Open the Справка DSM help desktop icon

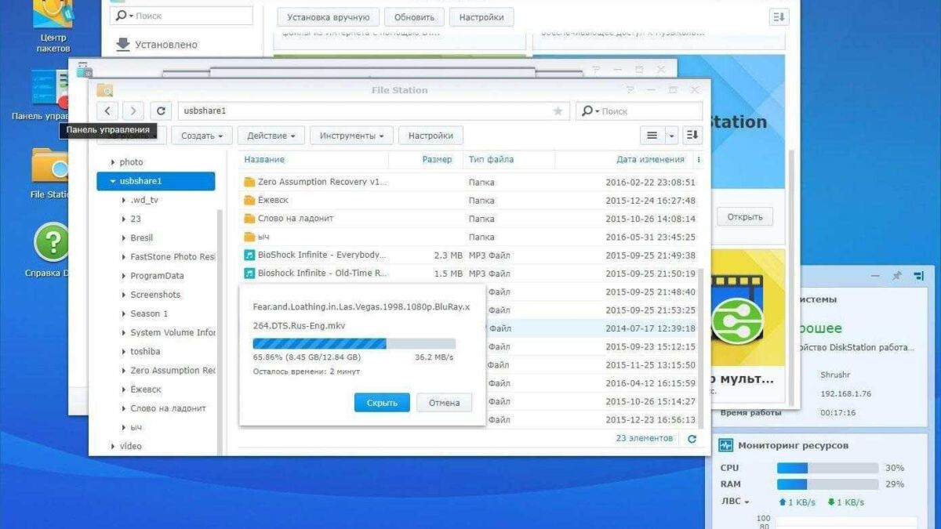tap(52, 250)
